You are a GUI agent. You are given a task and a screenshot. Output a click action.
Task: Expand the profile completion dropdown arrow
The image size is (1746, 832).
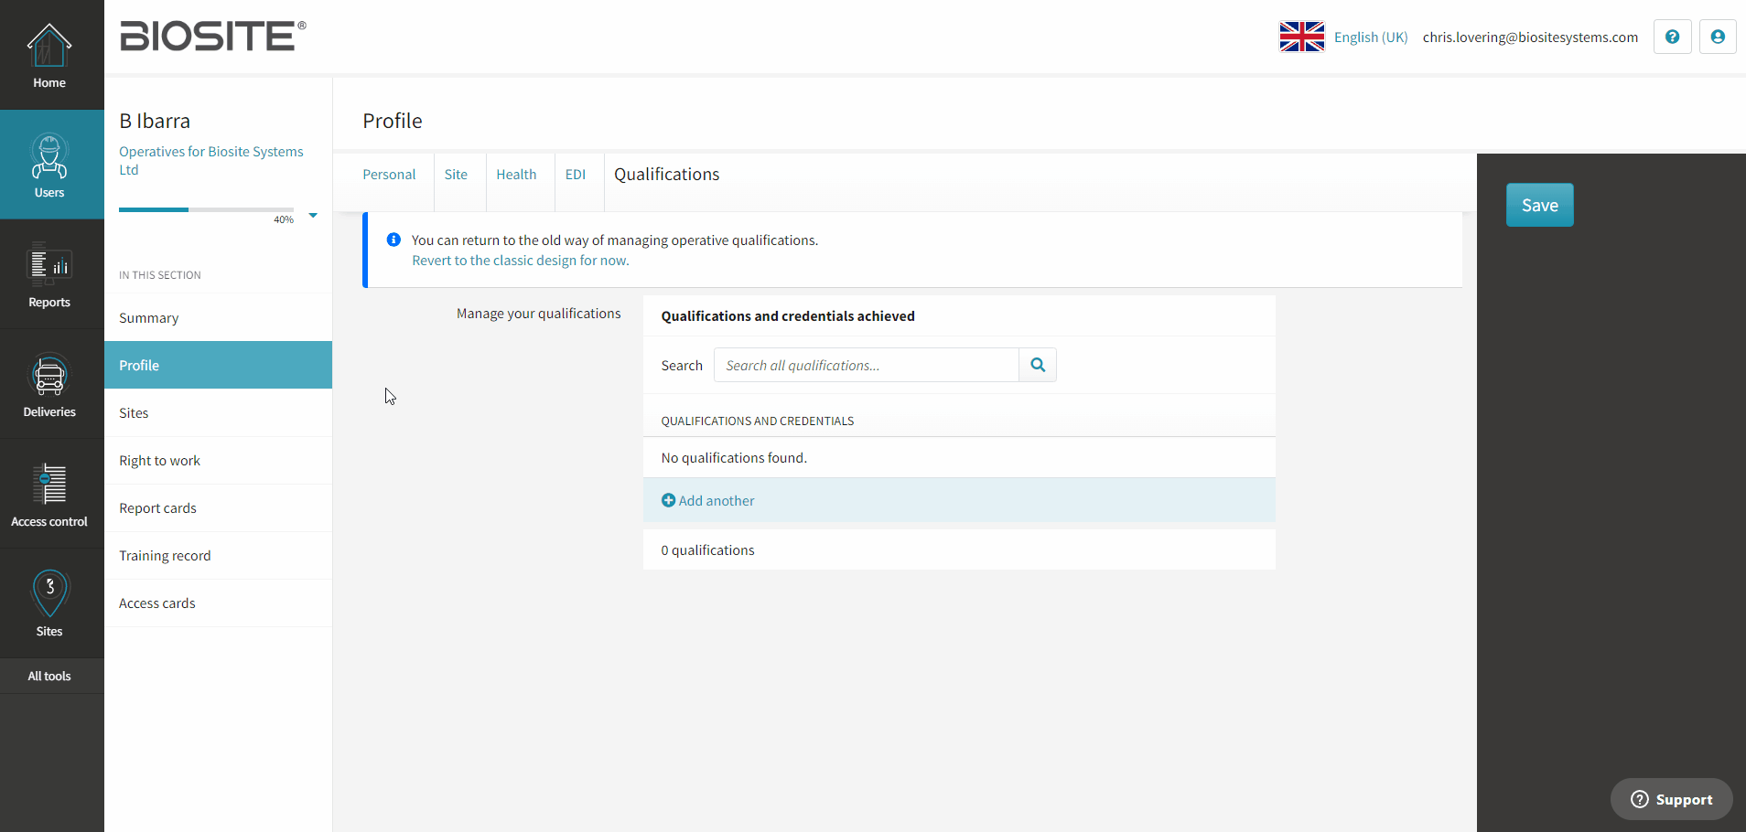click(313, 215)
